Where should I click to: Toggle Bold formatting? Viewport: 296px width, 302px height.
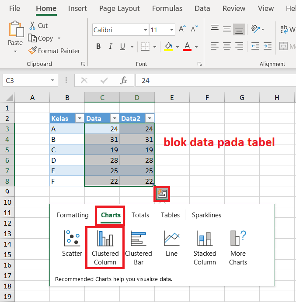pos(98,47)
